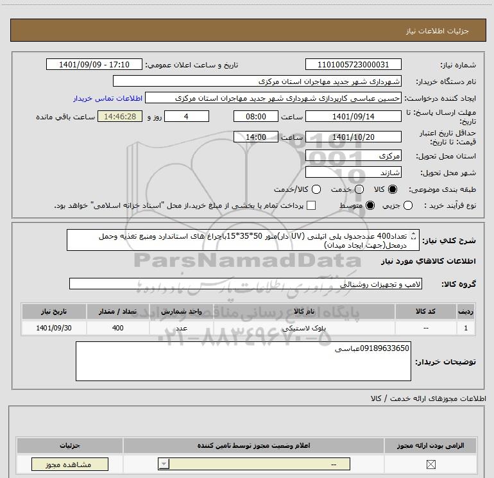Open اطلاعات تماس خریدار link
The image size is (494, 478).
coord(108,98)
